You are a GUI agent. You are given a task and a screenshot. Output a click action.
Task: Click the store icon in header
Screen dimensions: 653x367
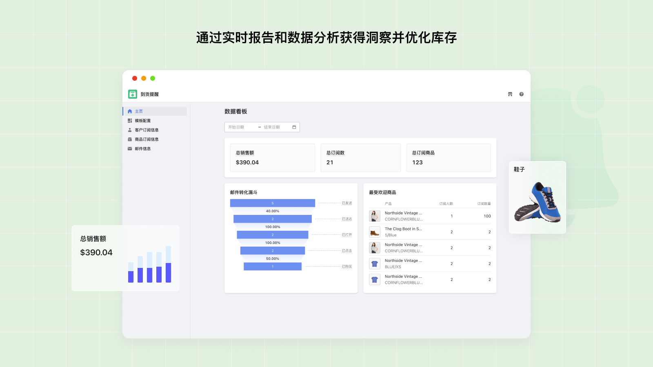[510, 94]
